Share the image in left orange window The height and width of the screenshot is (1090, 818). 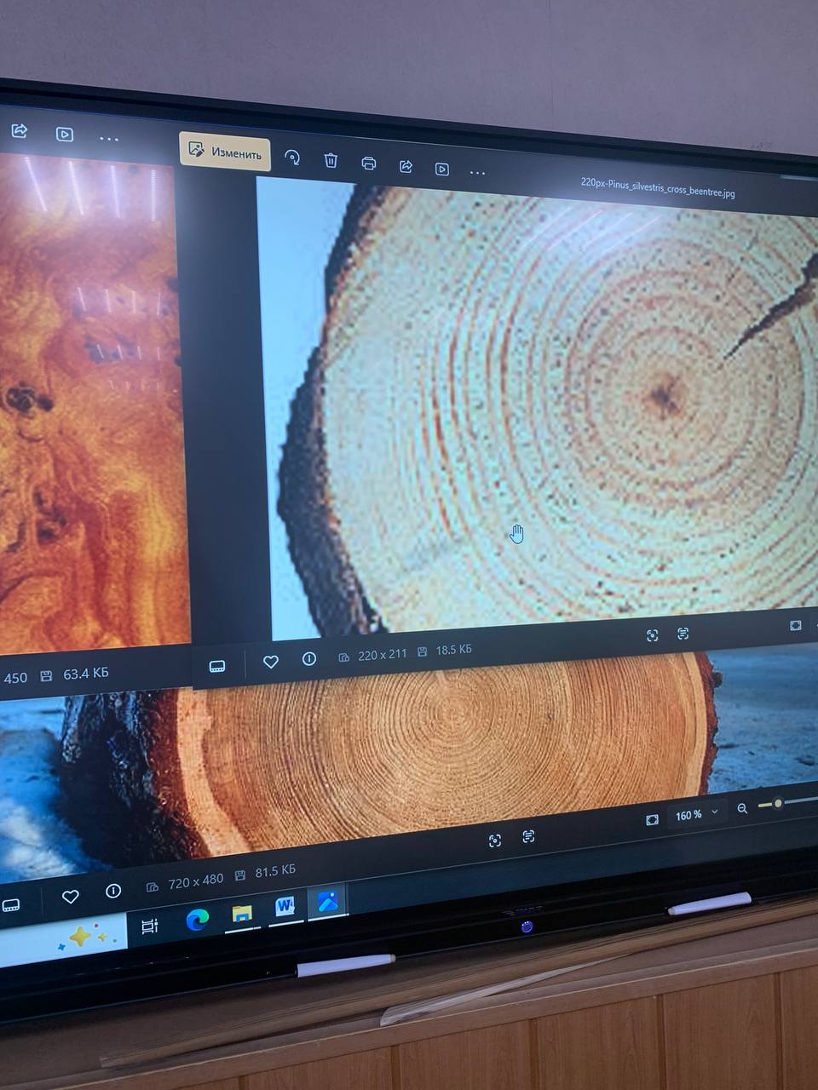coord(20,131)
